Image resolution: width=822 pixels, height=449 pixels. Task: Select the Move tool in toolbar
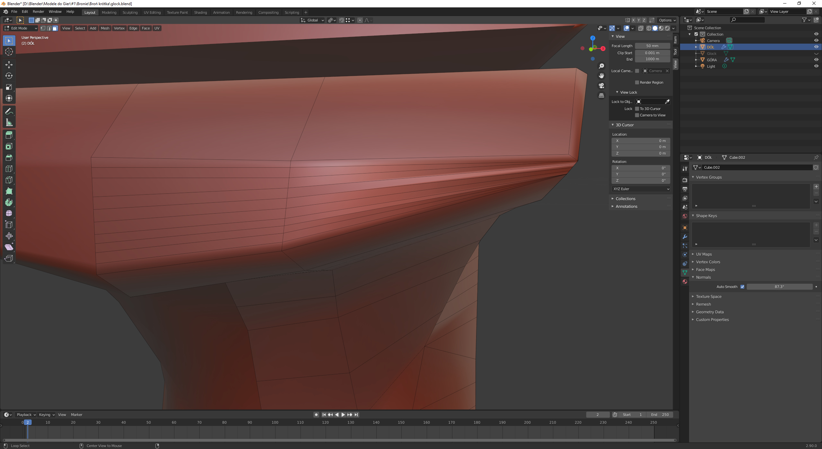(9, 65)
